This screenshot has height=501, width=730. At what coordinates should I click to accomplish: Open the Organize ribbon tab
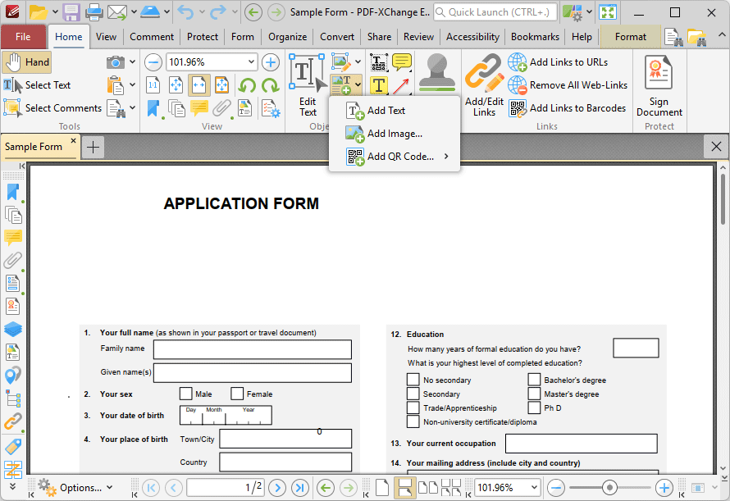pyautogui.click(x=287, y=37)
